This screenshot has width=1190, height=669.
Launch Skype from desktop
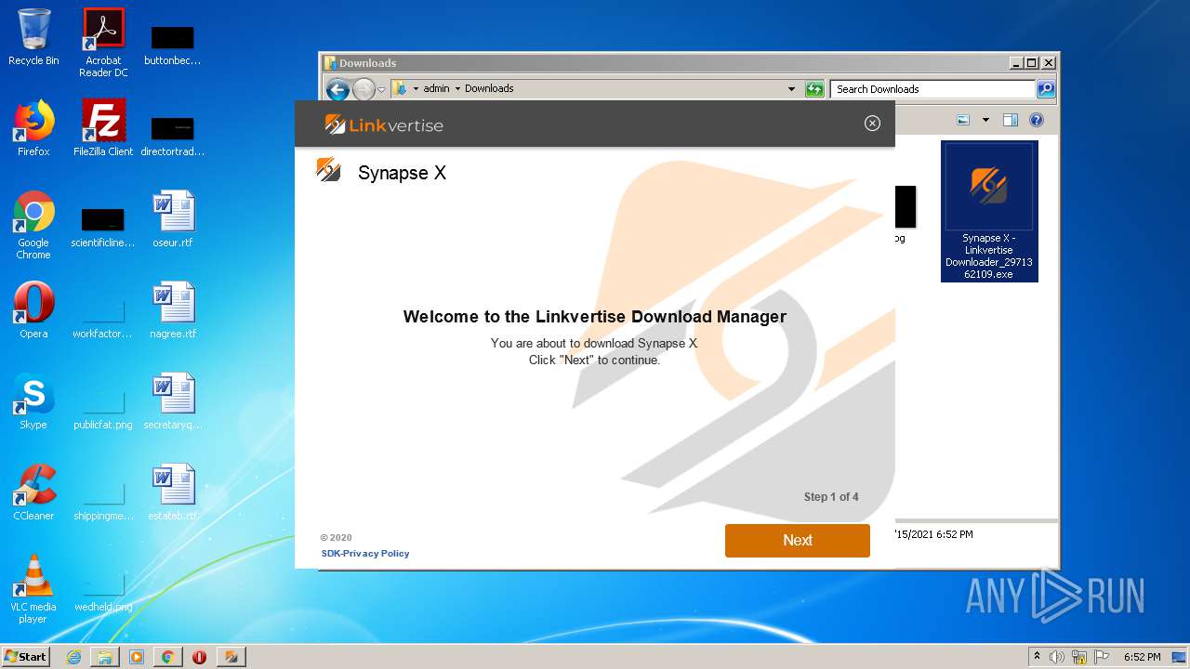point(33,401)
